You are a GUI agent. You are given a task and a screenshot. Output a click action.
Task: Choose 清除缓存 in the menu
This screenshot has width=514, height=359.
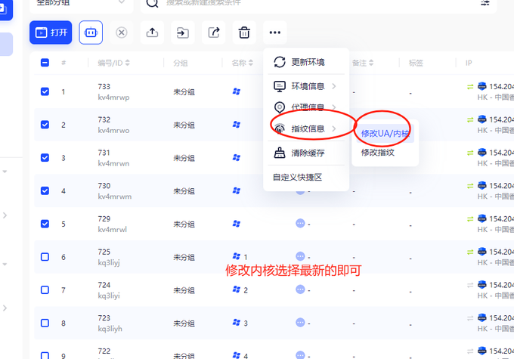coord(306,153)
